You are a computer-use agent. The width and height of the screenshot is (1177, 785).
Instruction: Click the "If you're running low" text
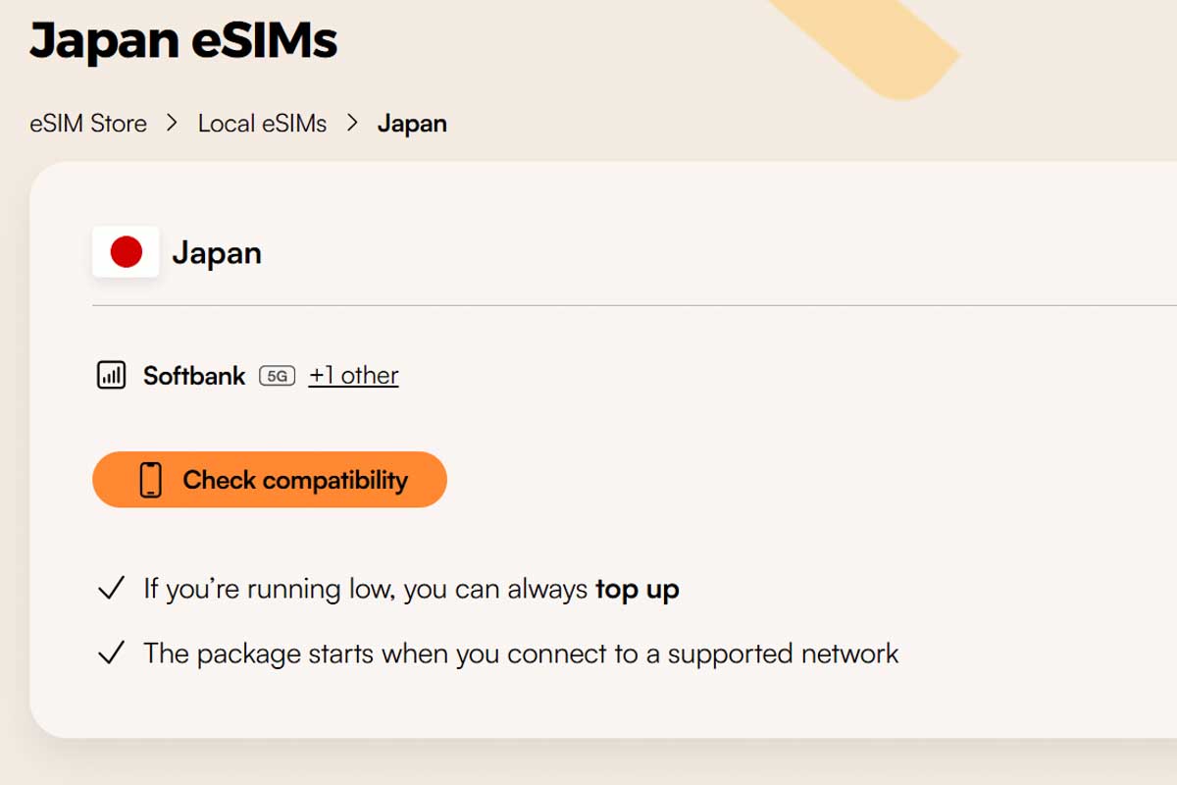click(368, 589)
